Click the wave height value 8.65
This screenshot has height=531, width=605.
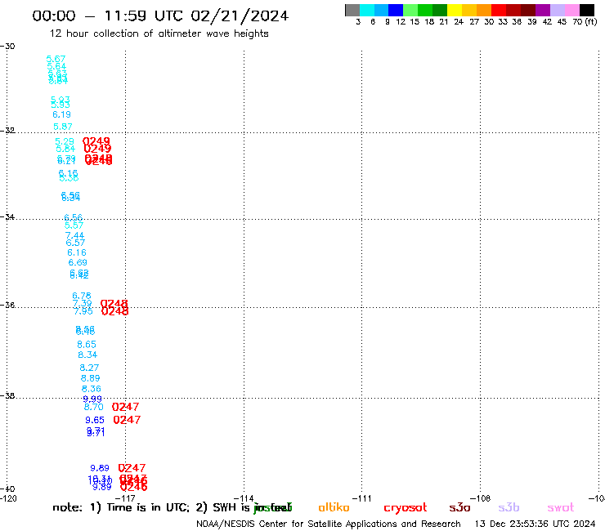(x=87, y=345)
